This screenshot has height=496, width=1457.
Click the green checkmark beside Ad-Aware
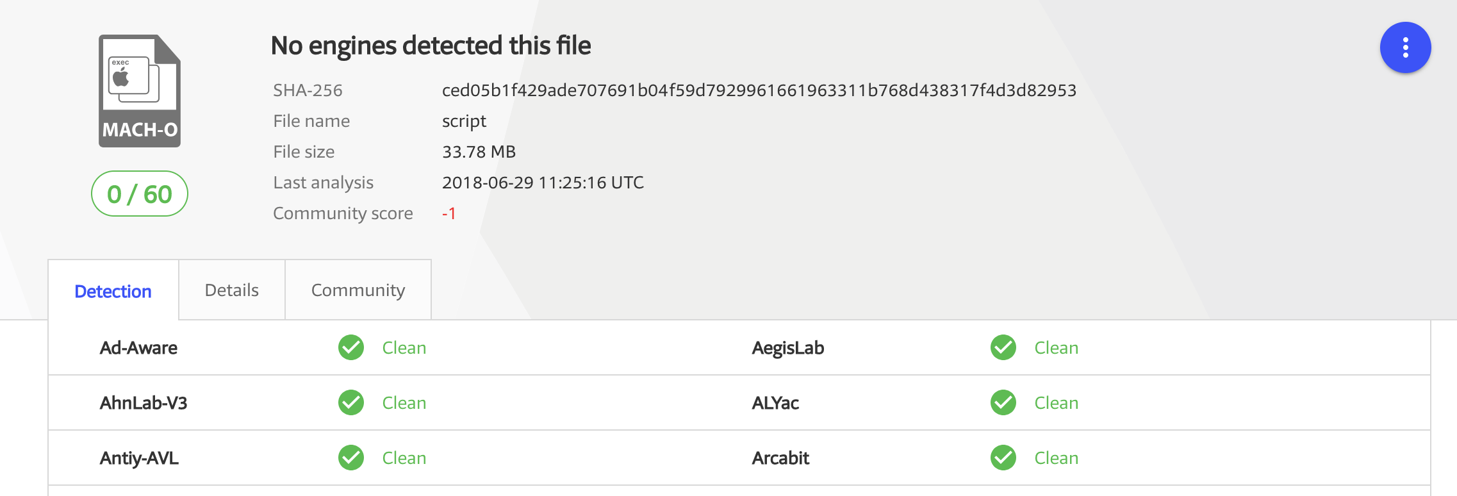(x=351, y=347)
